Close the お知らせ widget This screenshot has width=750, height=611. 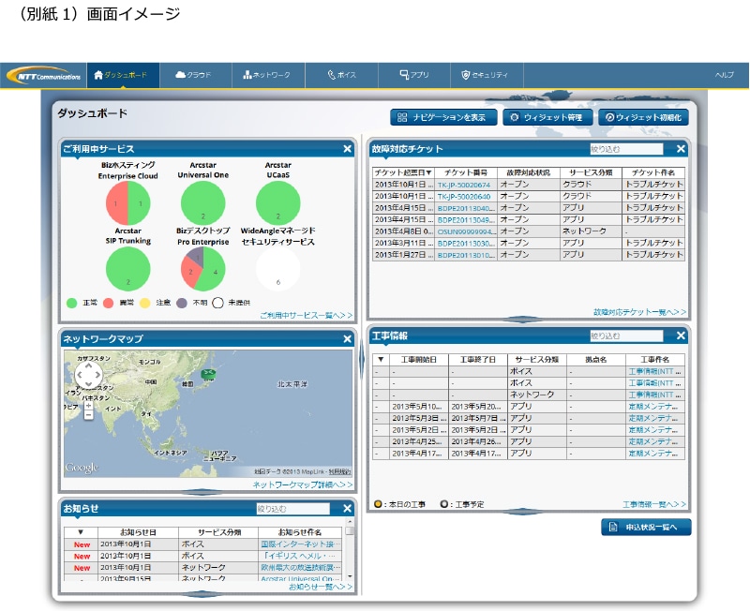(347, 509)
